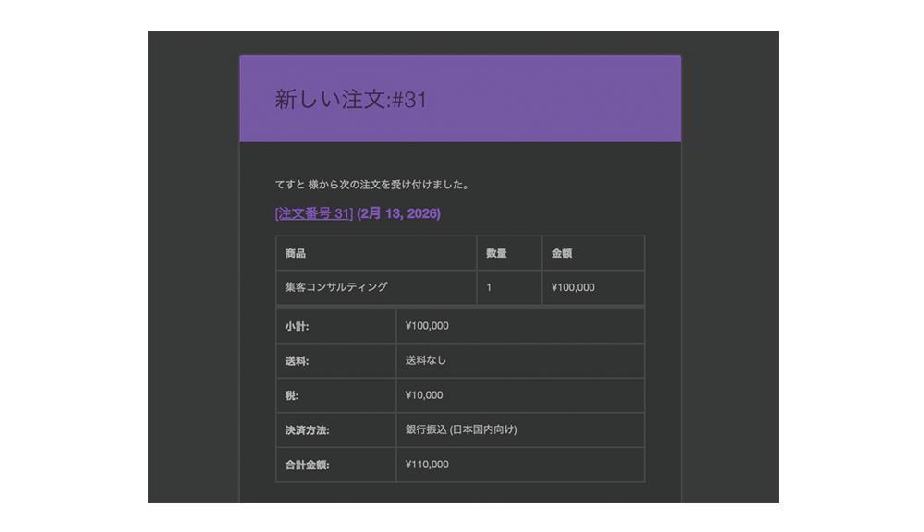Click the quantity value 1 in product row
Image resolution: width=924 pixels, height=532 pixels.
coord(489,287)
